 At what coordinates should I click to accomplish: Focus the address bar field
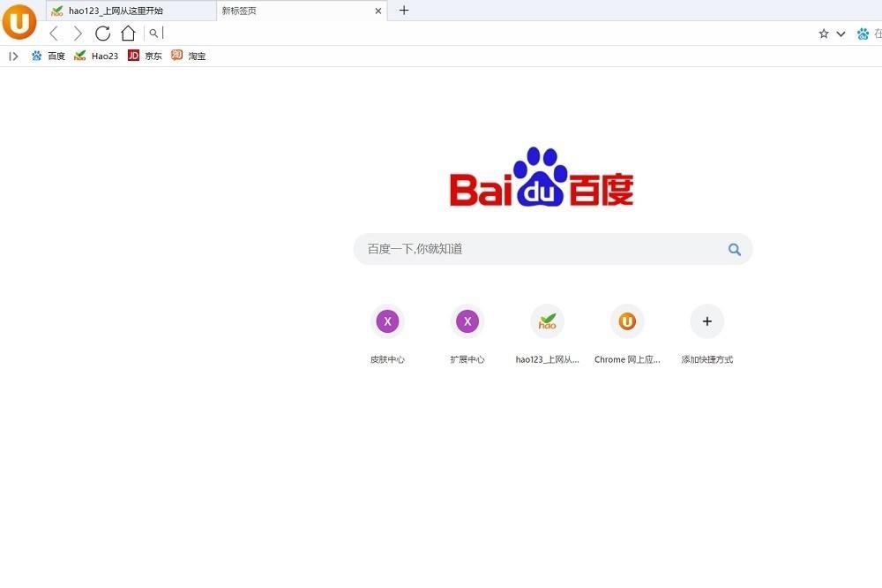pyautogui.click(x=481, y=34)
